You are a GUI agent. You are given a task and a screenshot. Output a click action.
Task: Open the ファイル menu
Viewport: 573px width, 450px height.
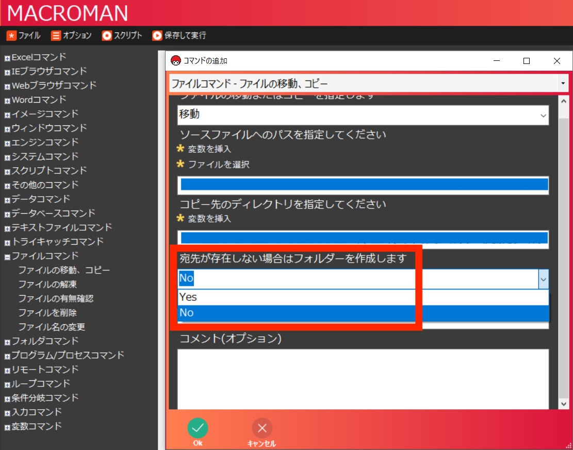coord(24,36)
